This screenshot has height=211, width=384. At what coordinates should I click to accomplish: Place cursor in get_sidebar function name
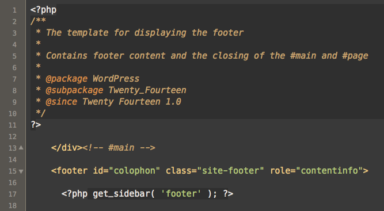(x=121, y=194)
